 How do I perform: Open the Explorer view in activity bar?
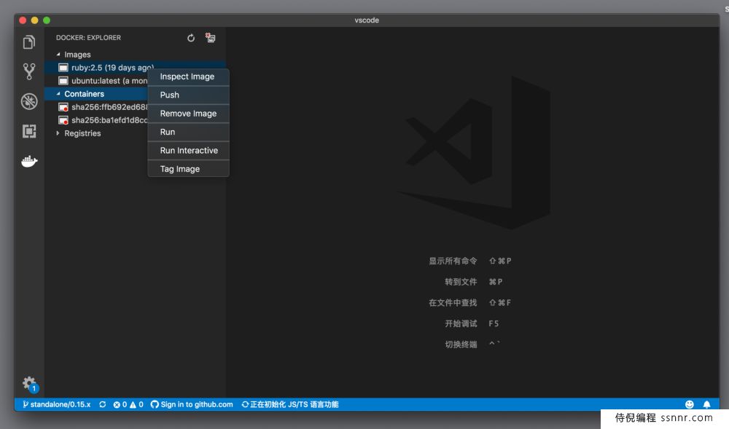pos(29,42)
